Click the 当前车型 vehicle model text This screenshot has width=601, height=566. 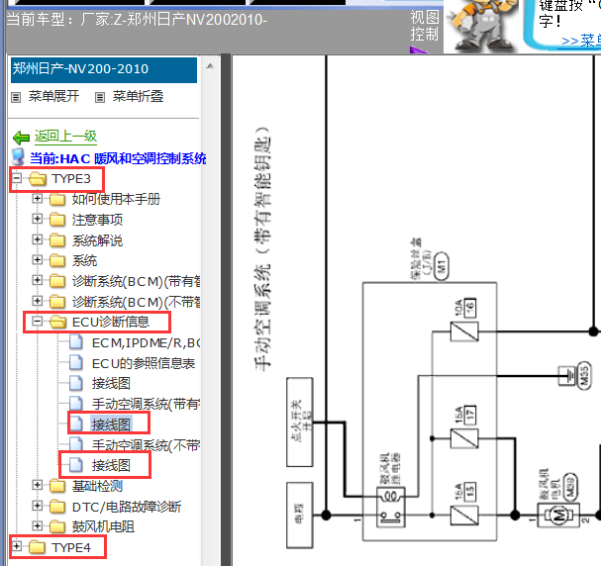[x=137, y=20]
